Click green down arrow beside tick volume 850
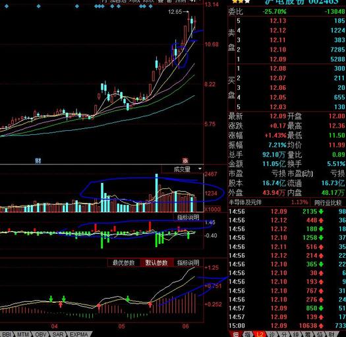The width and height of the screenshot is (346, 337). [321, 308]
